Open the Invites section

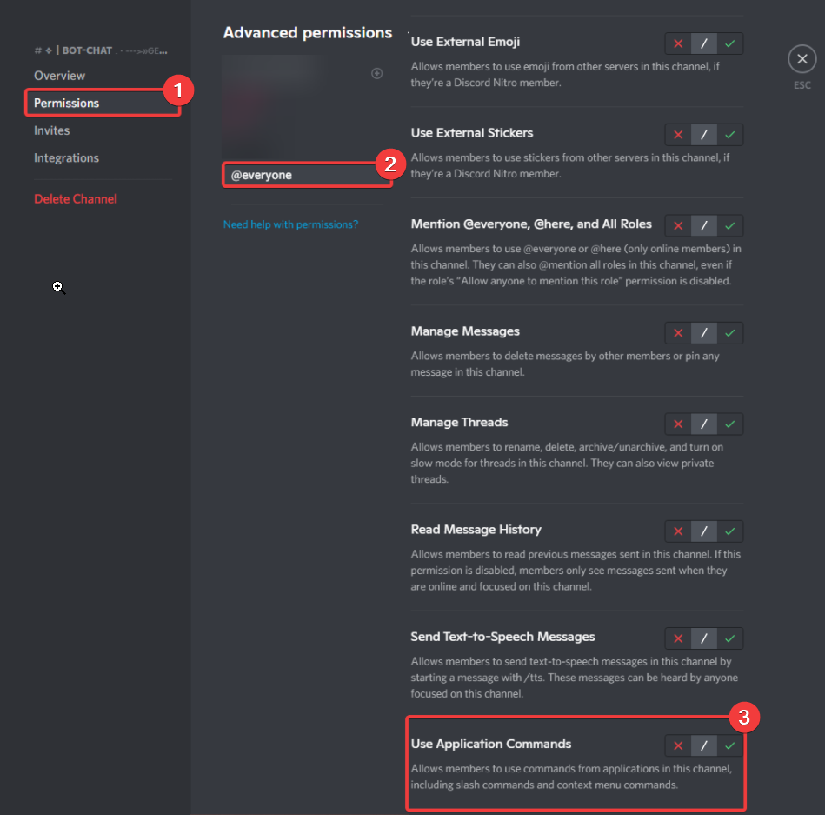(x=51, y=130)
